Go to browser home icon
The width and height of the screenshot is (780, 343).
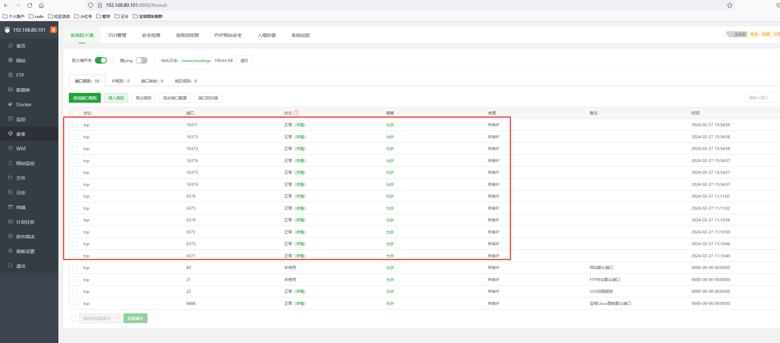point(41,5)
